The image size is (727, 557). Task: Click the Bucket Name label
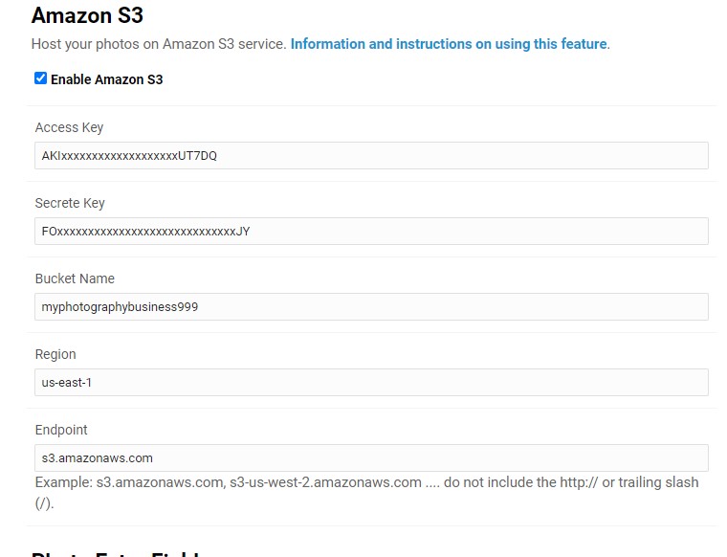tap(75, 278)
